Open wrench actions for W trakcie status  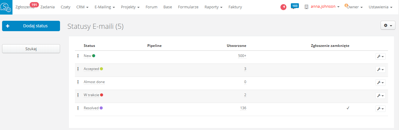point(380,95)
